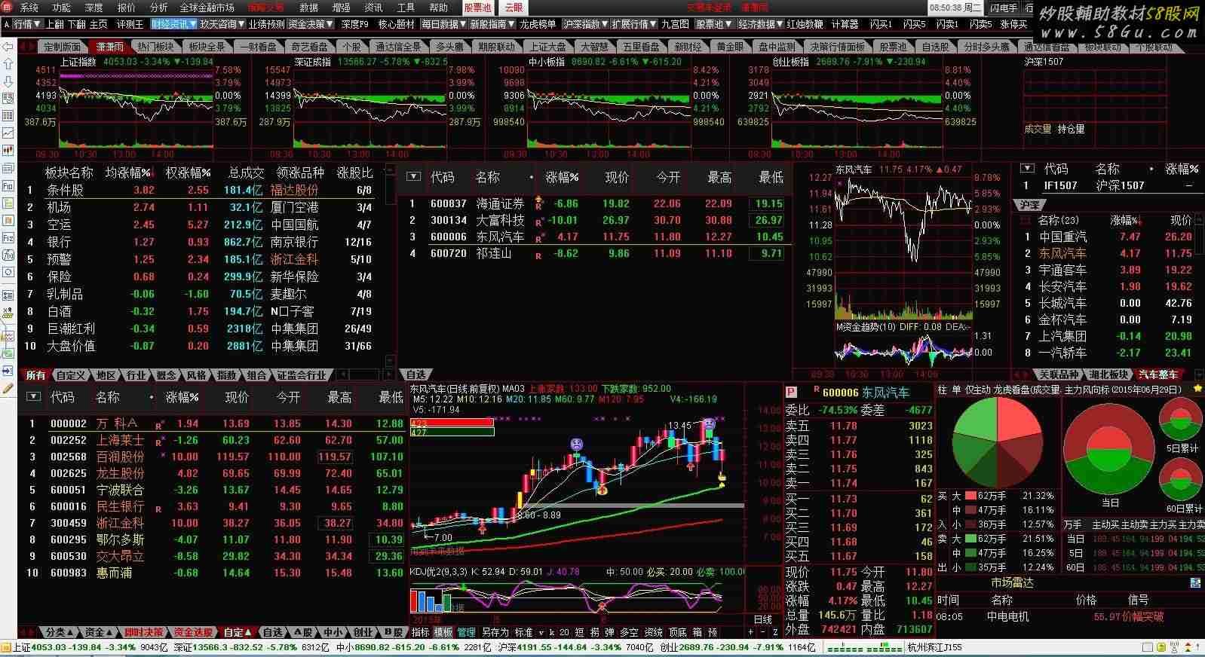
Task: Toggle the 多空 indicator under the chart
Action: click(630, 632)
